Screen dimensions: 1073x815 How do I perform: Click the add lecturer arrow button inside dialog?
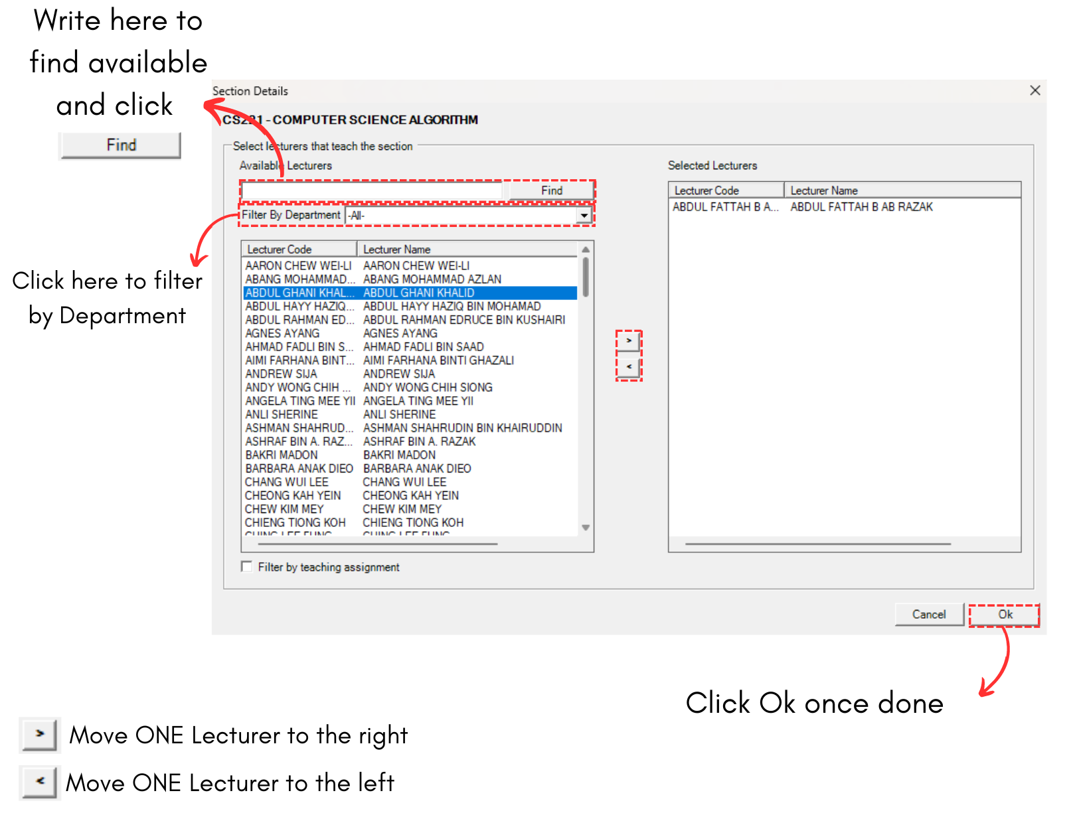coord(628,341)
